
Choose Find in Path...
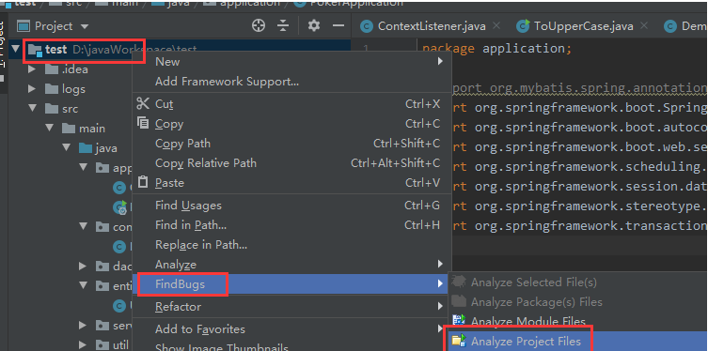click(291, 225)
